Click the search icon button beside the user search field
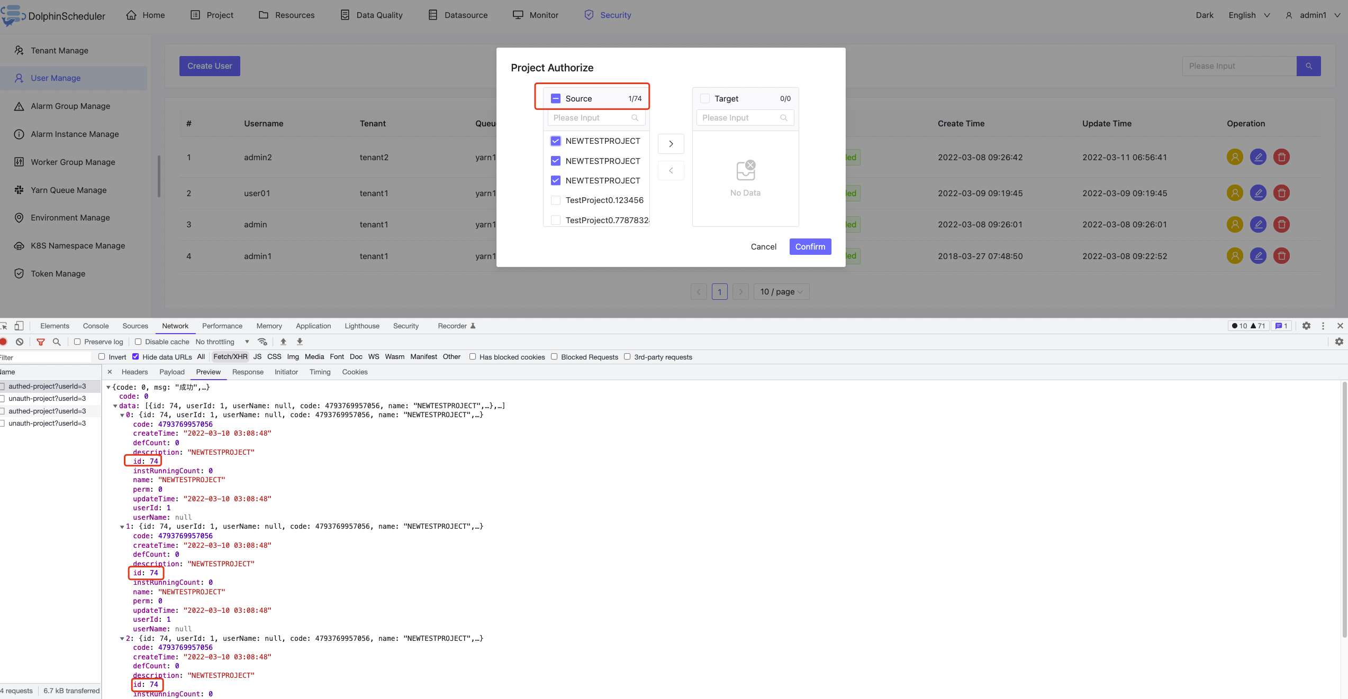The width and height of the screenshot is (1348, 699). coord(1308,66)
